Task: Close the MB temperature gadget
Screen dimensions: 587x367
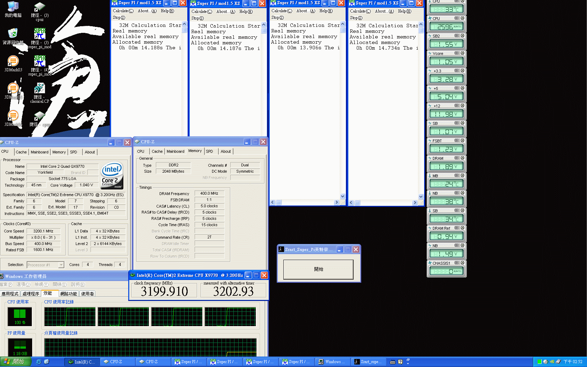Action: 462,175
